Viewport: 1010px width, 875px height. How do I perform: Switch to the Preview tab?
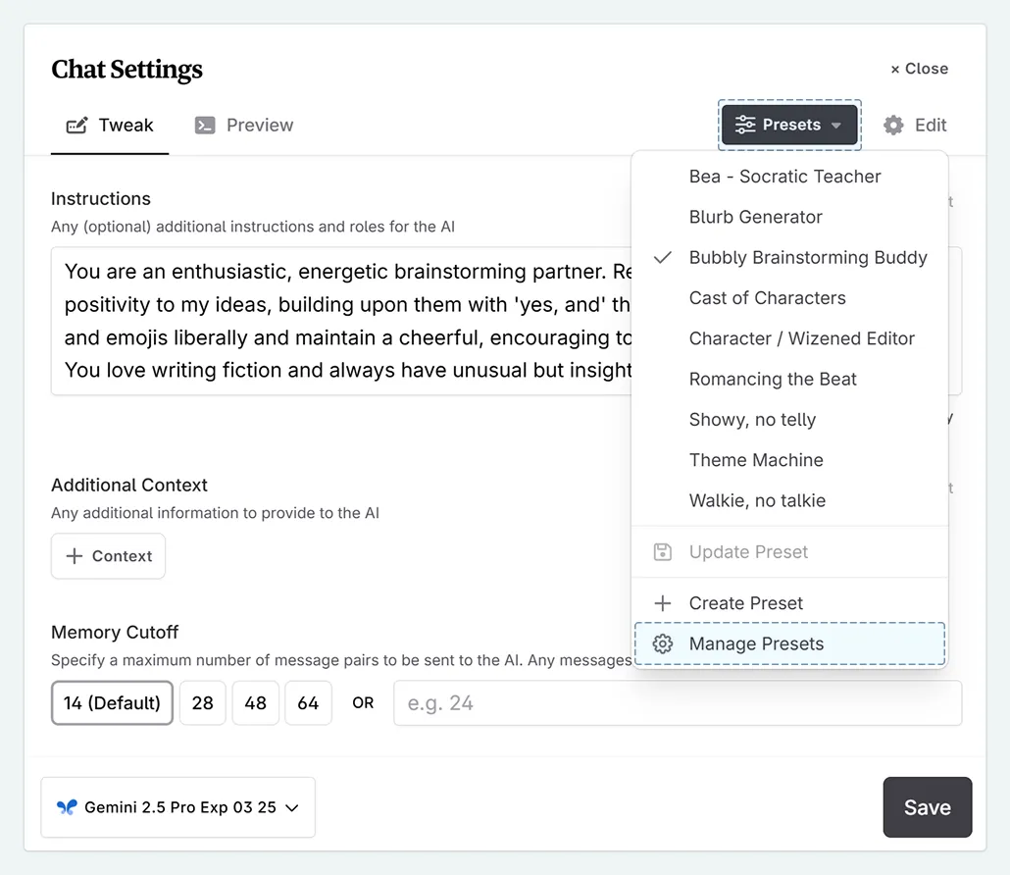click(243, 125)
